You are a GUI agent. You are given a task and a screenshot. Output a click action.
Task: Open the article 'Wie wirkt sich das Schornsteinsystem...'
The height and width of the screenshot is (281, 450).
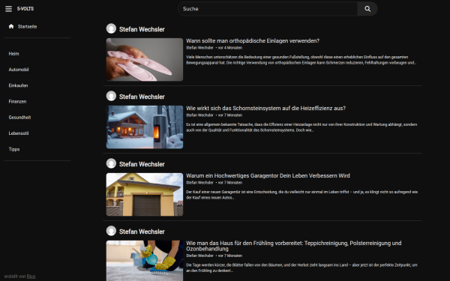click(x=265, y=108)
